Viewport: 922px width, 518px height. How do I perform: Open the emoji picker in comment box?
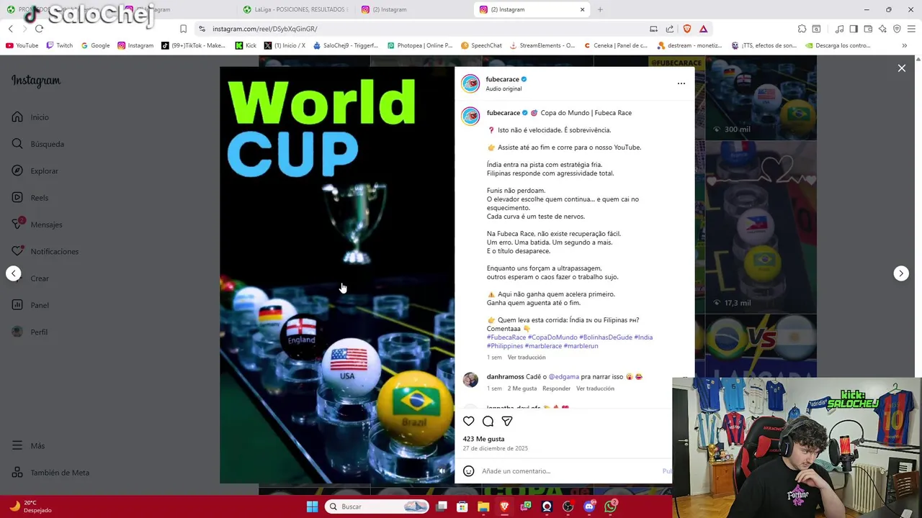pos(468,471)
